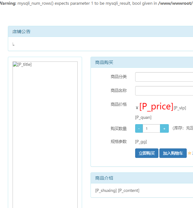Image resolution: width=193 pixels, height=208 pixels.
Task: Click the 店铺公告 panel header
Action: click(x=21, y=32)
